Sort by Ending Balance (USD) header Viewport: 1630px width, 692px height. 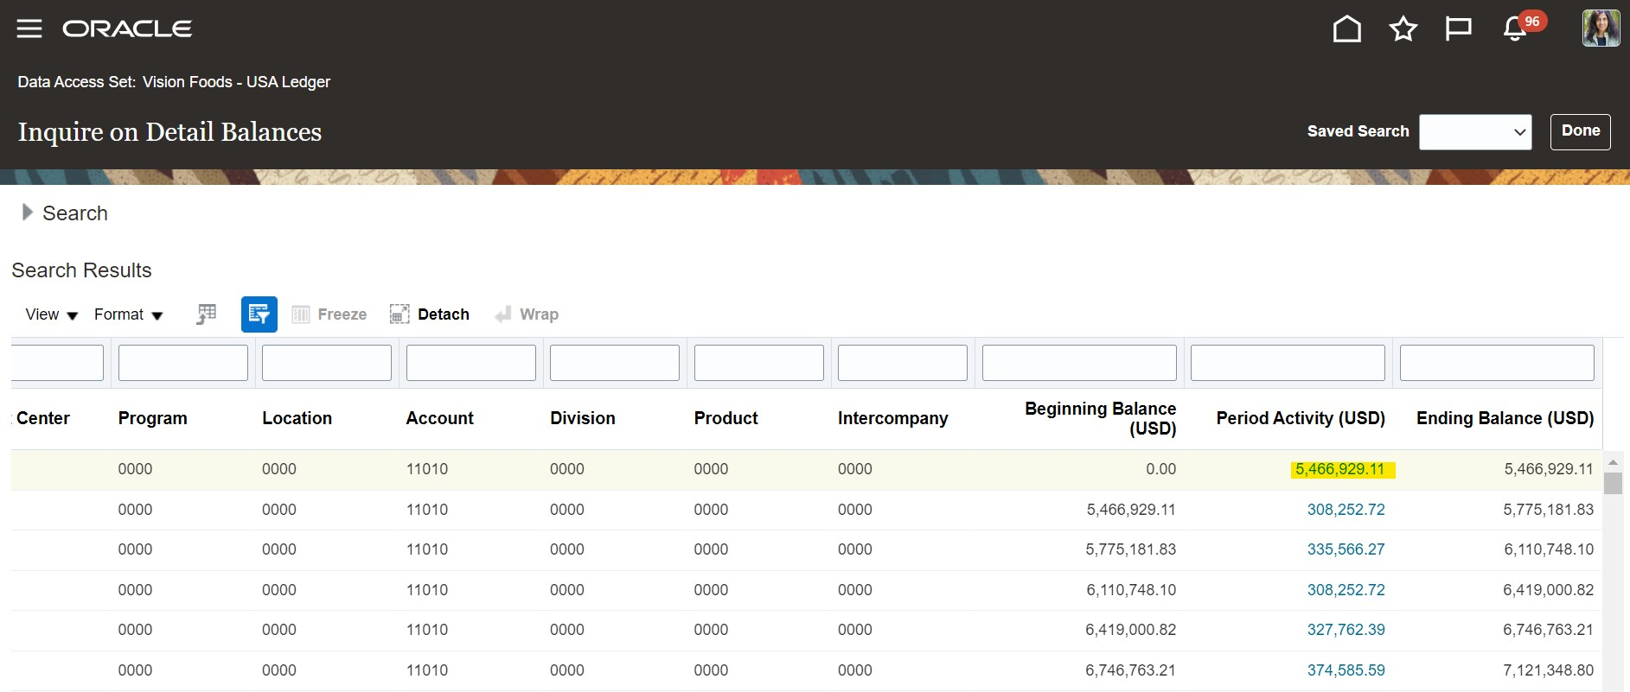pyautogui.click(x=1505, y=418)
